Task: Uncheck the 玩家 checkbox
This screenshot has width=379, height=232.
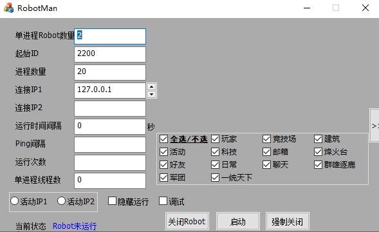Action: (215, 139)
